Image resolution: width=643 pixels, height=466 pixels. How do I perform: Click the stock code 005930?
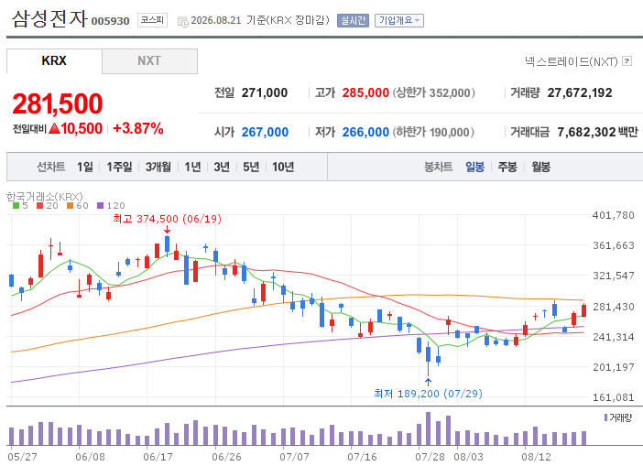point(110,21)
